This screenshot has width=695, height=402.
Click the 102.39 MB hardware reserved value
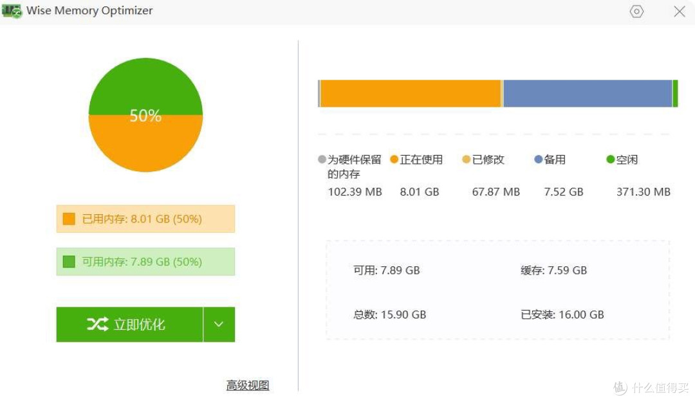point(355,192)
